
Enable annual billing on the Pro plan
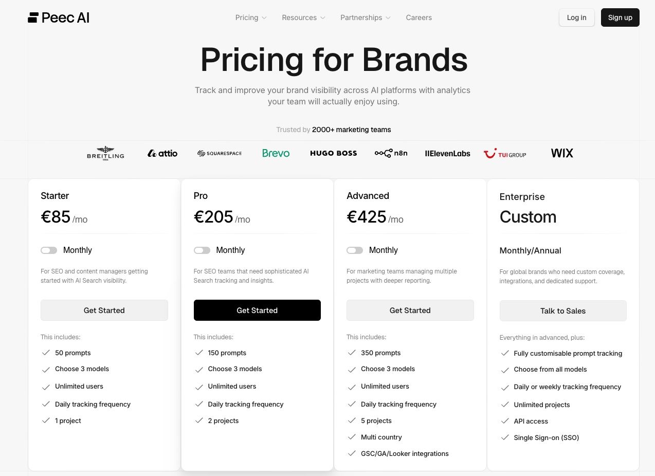coord(202,250)
